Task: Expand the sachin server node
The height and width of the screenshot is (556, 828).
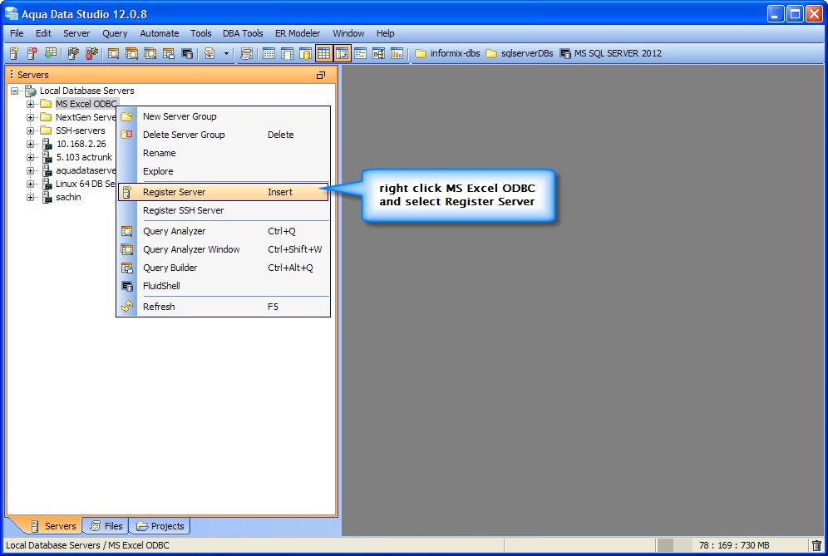Action: point(31,198)
